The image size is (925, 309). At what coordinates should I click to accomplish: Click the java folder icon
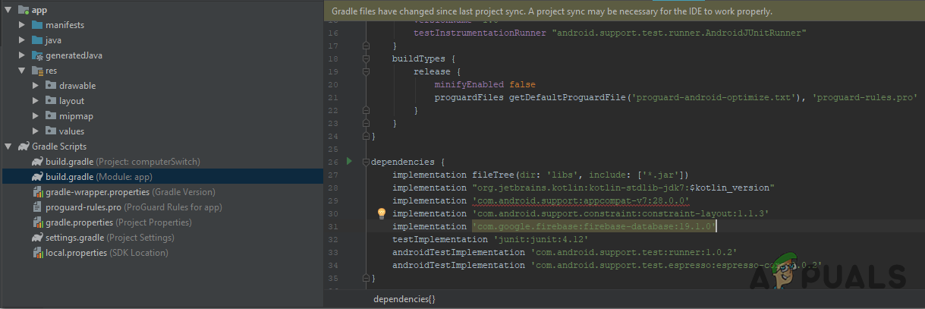coord(37,40)
